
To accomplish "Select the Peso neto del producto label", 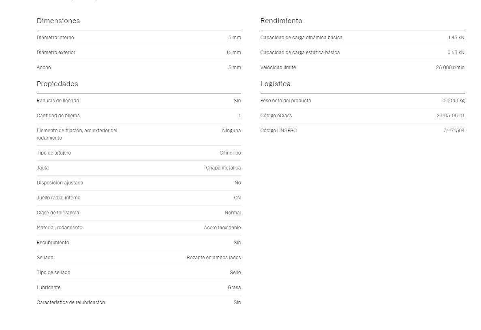I will tap(286, 101).
